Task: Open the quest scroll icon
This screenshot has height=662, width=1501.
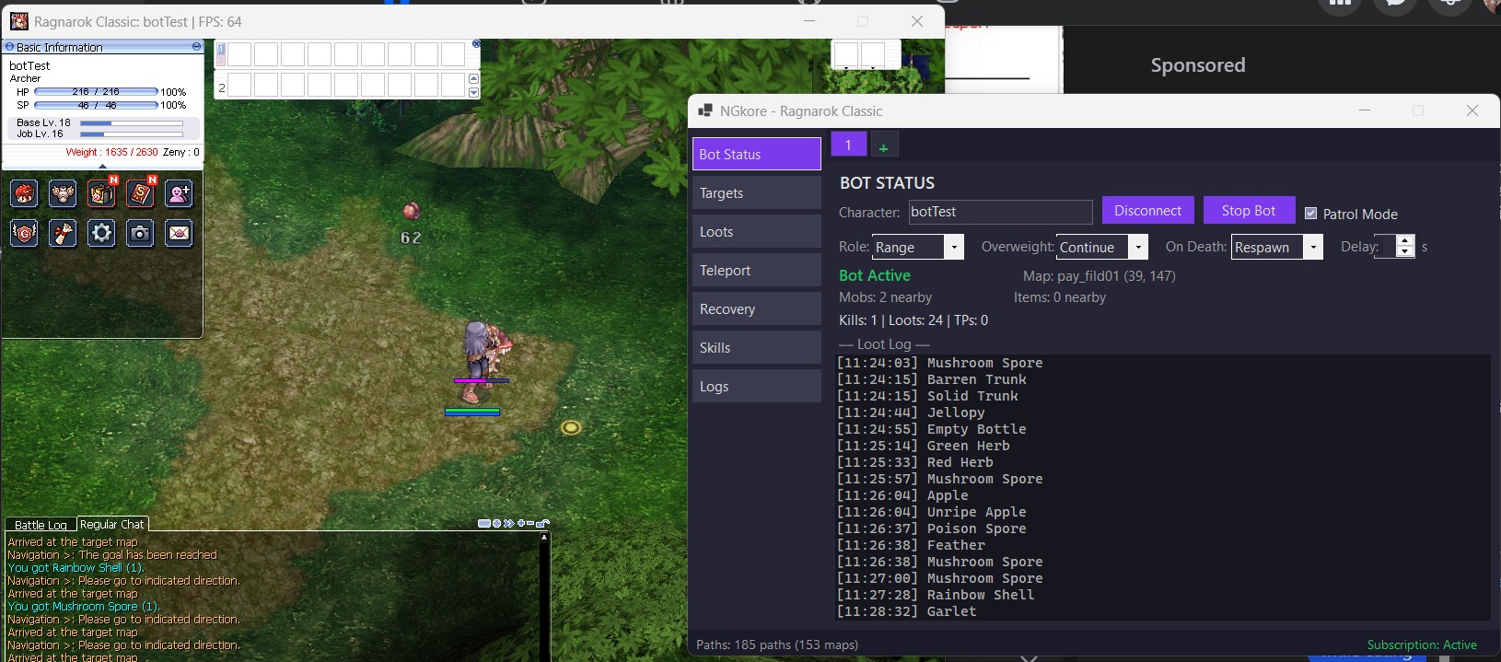Action: (64, 233)
